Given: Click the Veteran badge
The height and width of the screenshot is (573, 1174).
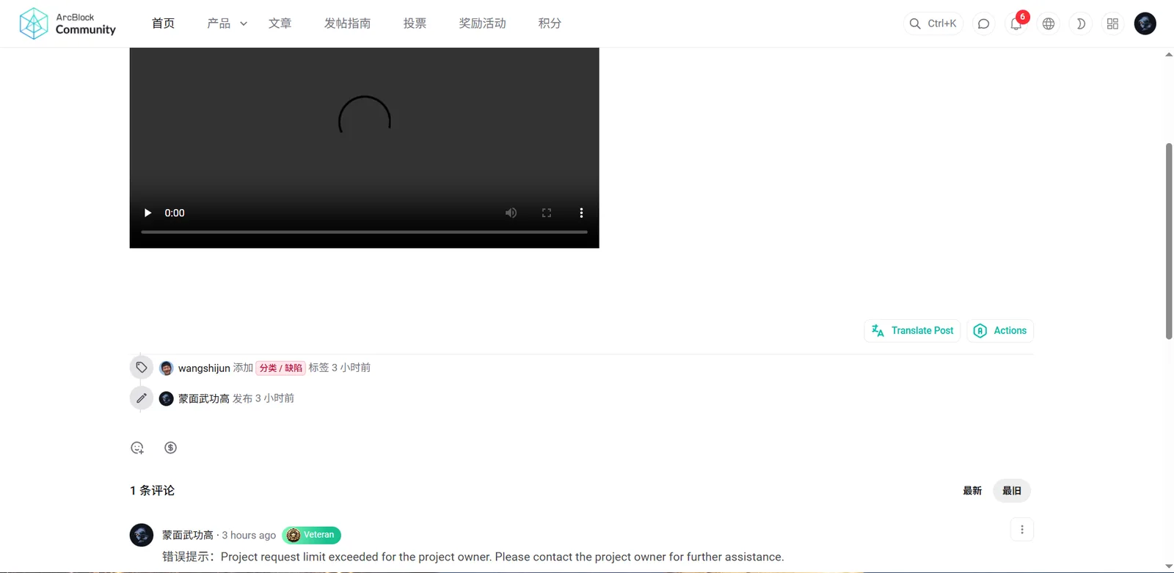Looking at the screenshot, I should pos(311,535).
